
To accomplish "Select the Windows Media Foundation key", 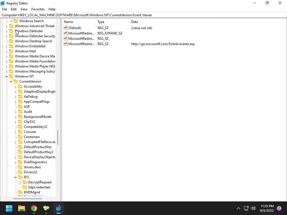I will click(35, 61).
